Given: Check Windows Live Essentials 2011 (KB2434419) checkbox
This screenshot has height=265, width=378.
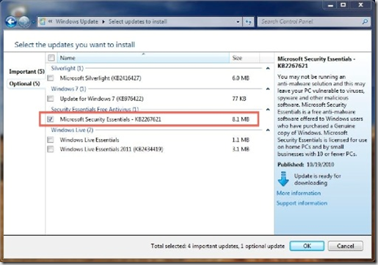Looking at the screenshot, I should coord(51,149).
